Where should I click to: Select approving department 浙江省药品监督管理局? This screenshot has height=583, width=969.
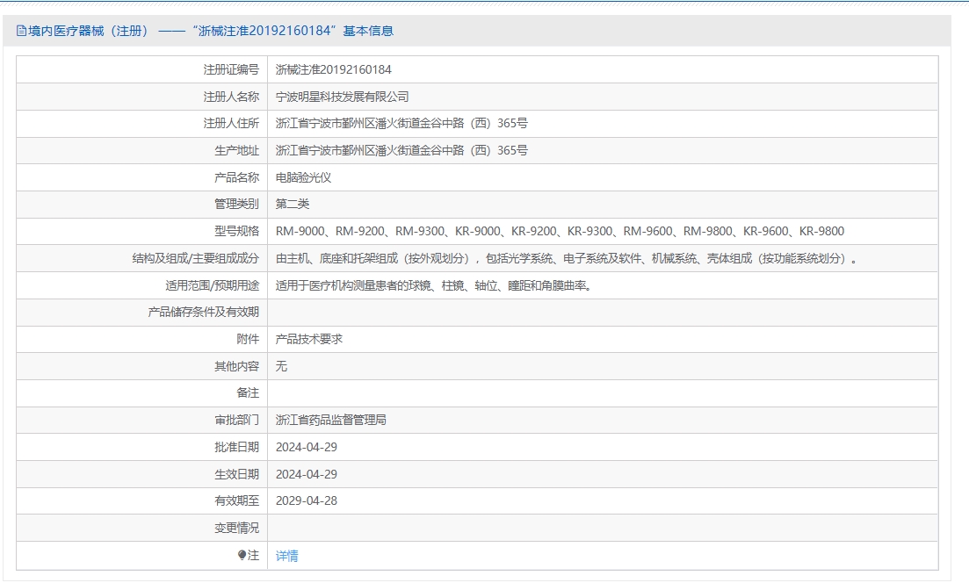coord(331,420)
